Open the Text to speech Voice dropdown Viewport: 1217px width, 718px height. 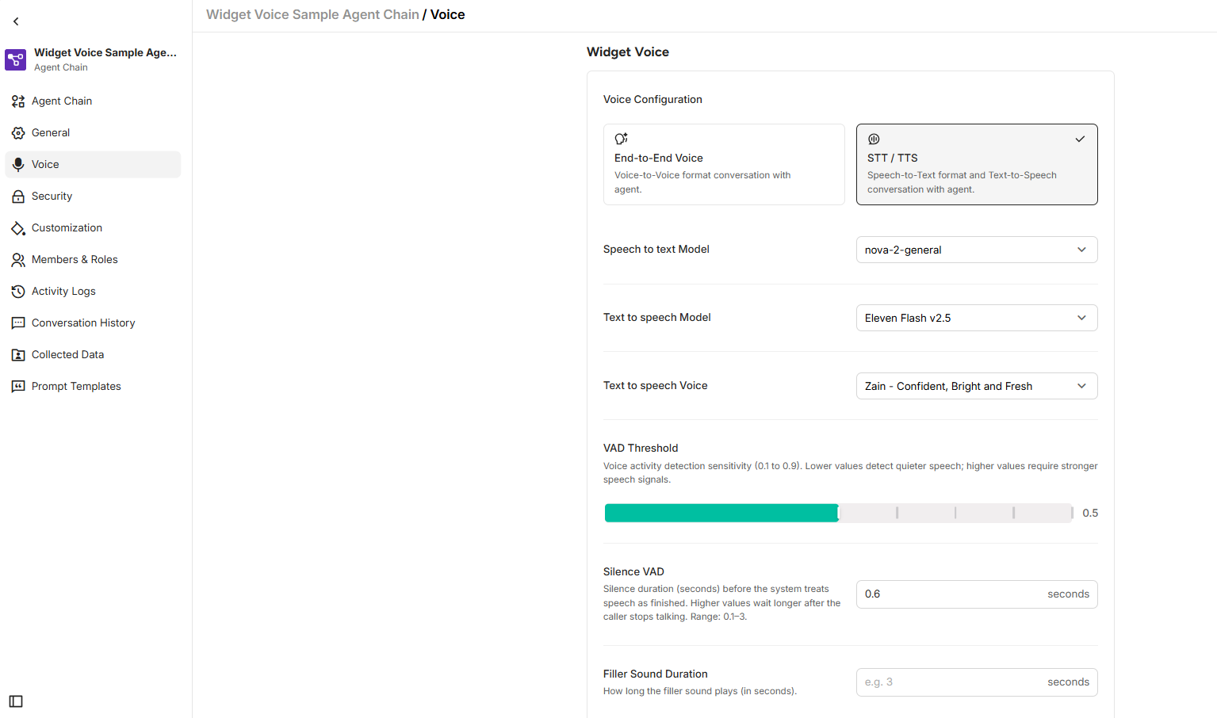[977, 386]
